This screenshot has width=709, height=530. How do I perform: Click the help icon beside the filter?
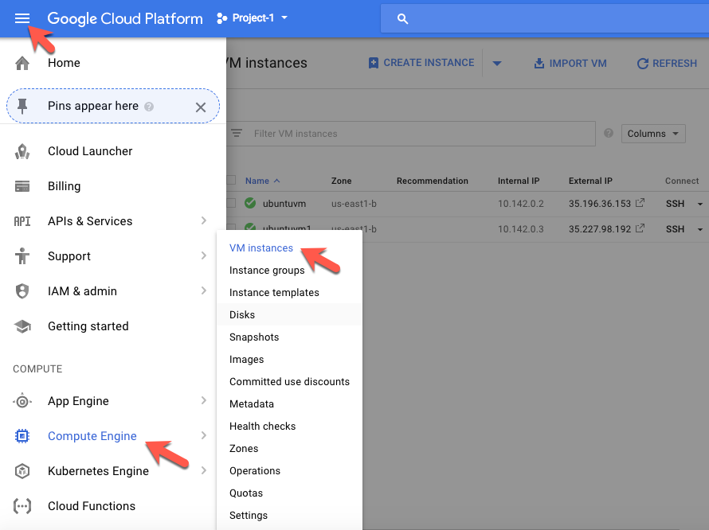(x=609, y=134)
